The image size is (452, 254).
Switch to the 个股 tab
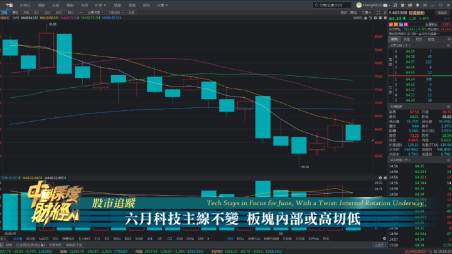(9, 5)
